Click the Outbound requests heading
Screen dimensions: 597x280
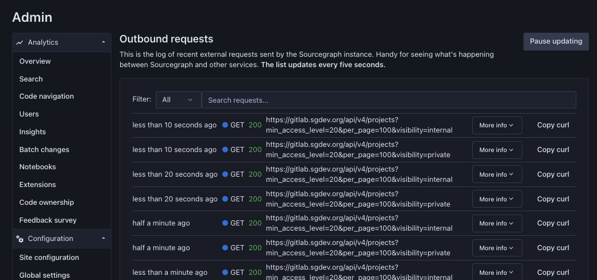[x=167, y=39]
